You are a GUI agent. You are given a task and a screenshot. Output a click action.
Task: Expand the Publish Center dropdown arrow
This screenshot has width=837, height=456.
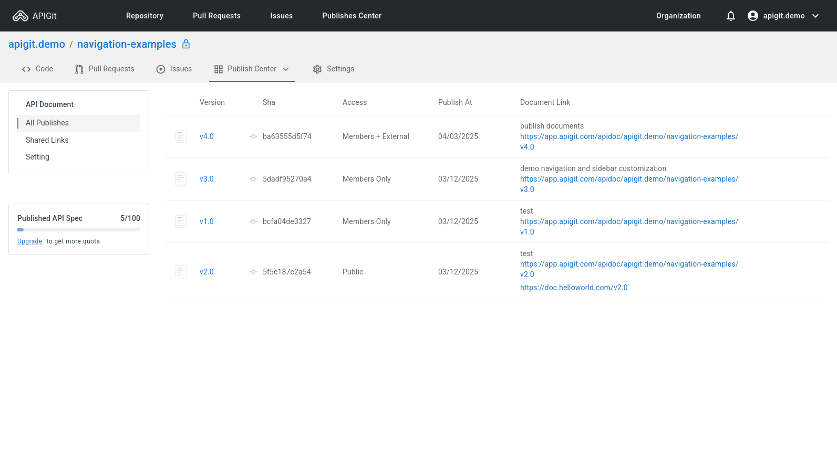point(286,69)
